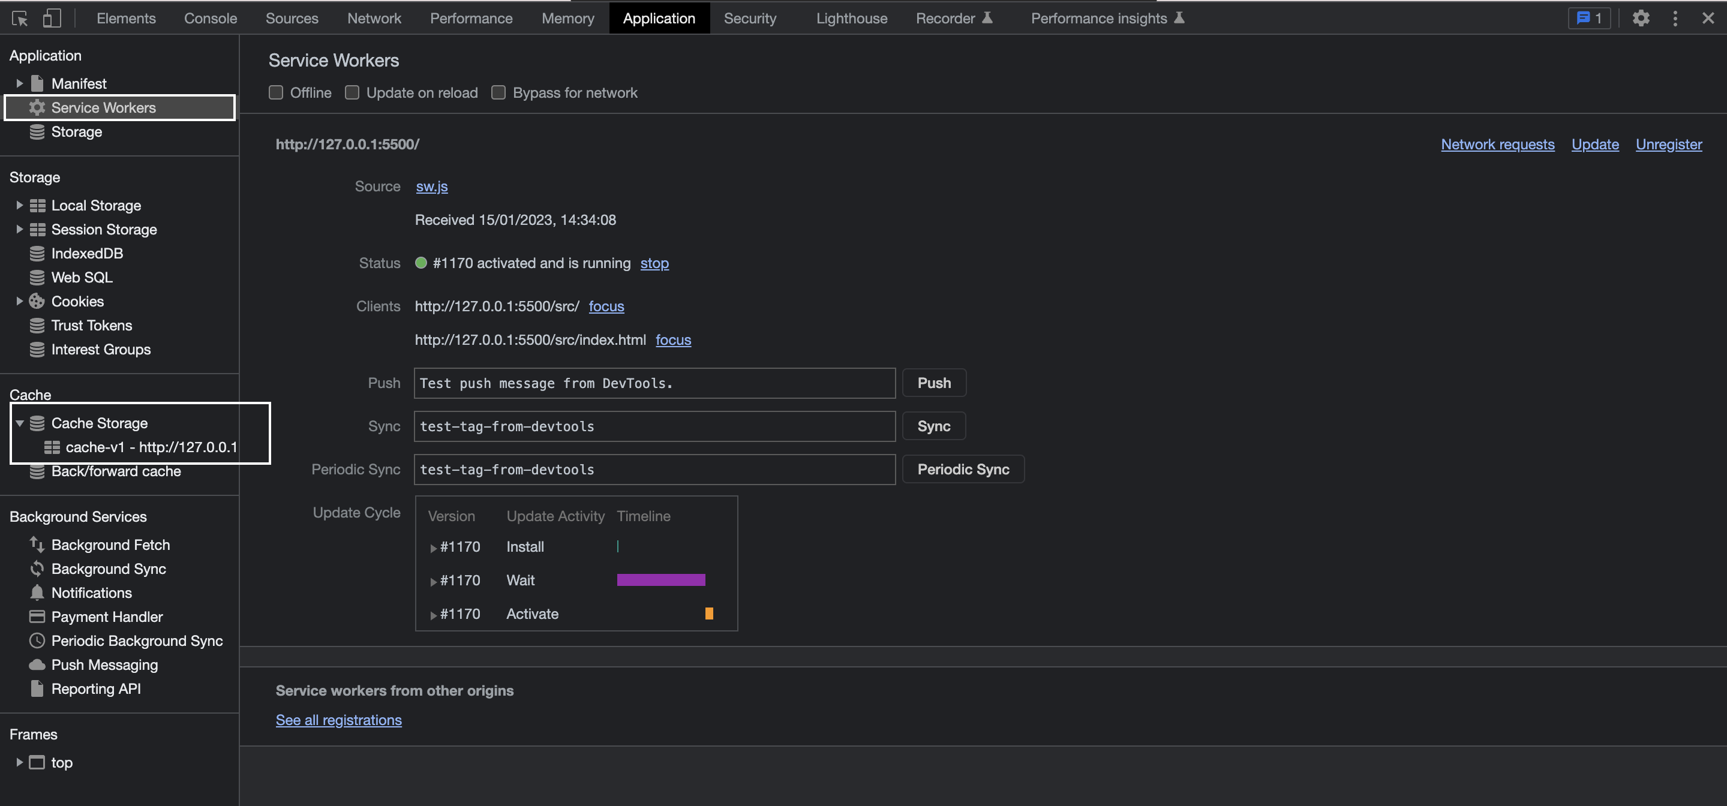1727x806 pixels.
Task: Expand the Local Storage tree node
Action: tap(19, 206)
